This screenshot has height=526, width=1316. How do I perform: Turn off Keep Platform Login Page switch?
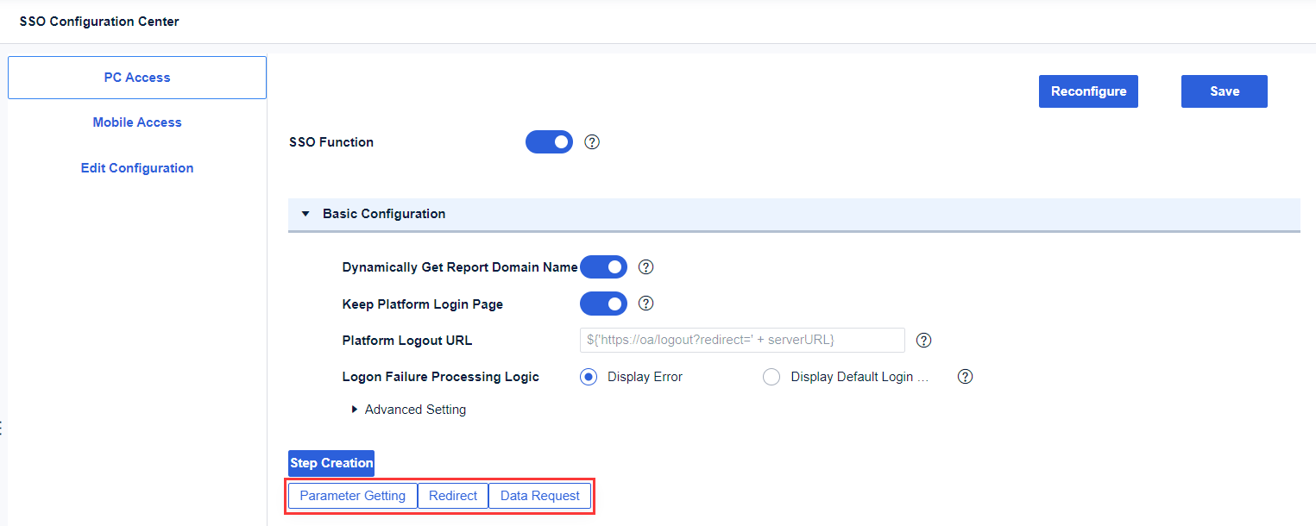tap(603, 304)
